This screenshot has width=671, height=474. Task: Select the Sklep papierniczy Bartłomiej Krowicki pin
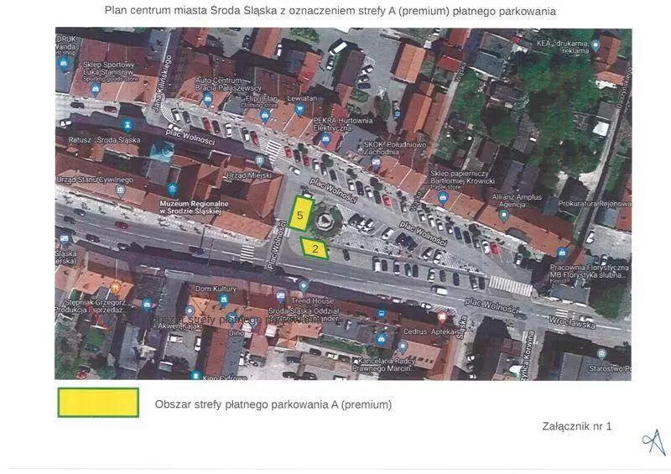[442, 198]
